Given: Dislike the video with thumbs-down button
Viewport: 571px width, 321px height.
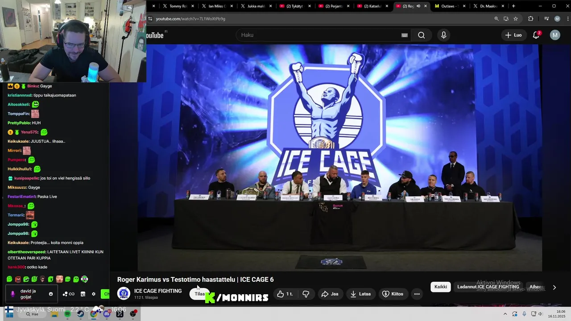Looking at the screenshot, I should point(306,294).
